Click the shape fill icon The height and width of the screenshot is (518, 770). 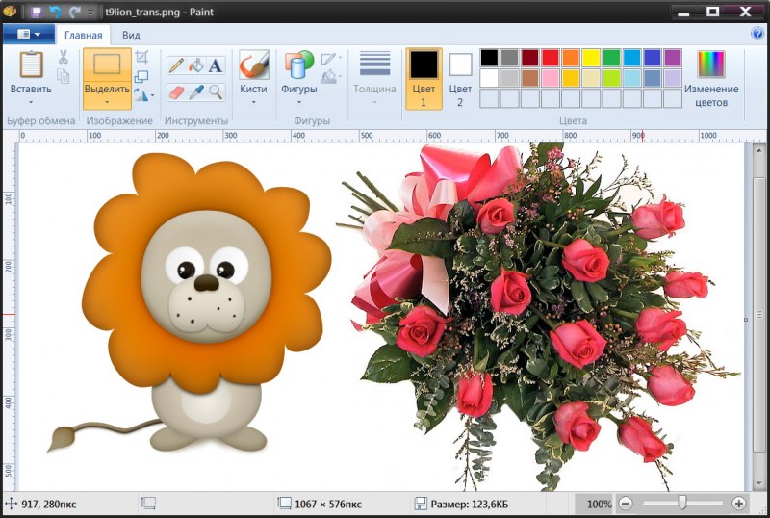(328, 76)
